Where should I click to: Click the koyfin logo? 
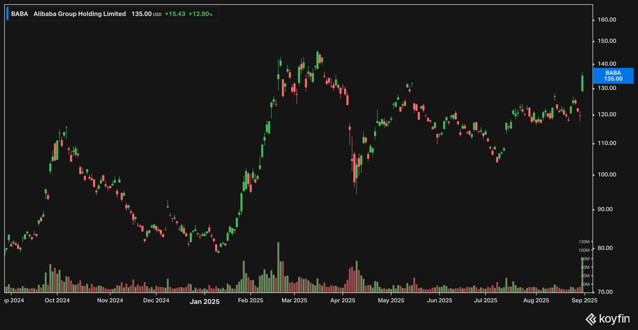[x=607, y=319]
